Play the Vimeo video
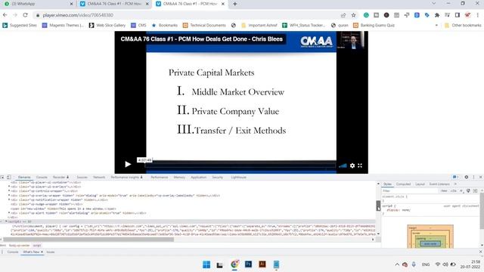Image resolution: width=484 pixels, height=272 pixels. point(128,165)
